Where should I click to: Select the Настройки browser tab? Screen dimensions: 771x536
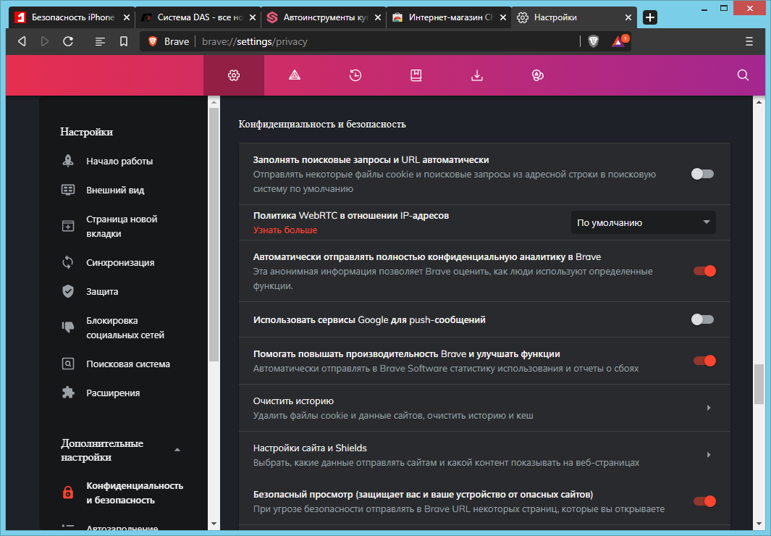pos(574,17)
